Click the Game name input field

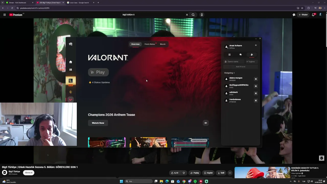[234, 62]
